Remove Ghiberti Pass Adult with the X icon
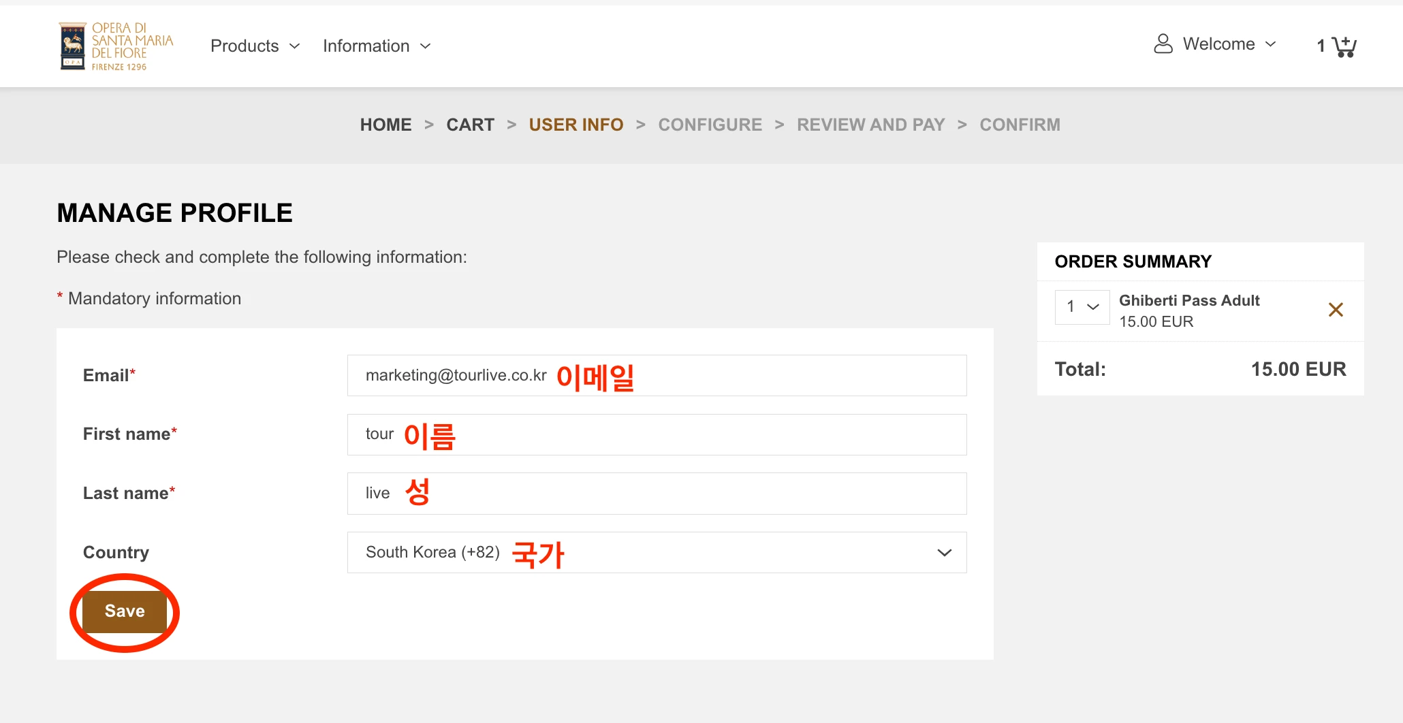This screenshot has width=1403, height=723. pos(1336,310)
